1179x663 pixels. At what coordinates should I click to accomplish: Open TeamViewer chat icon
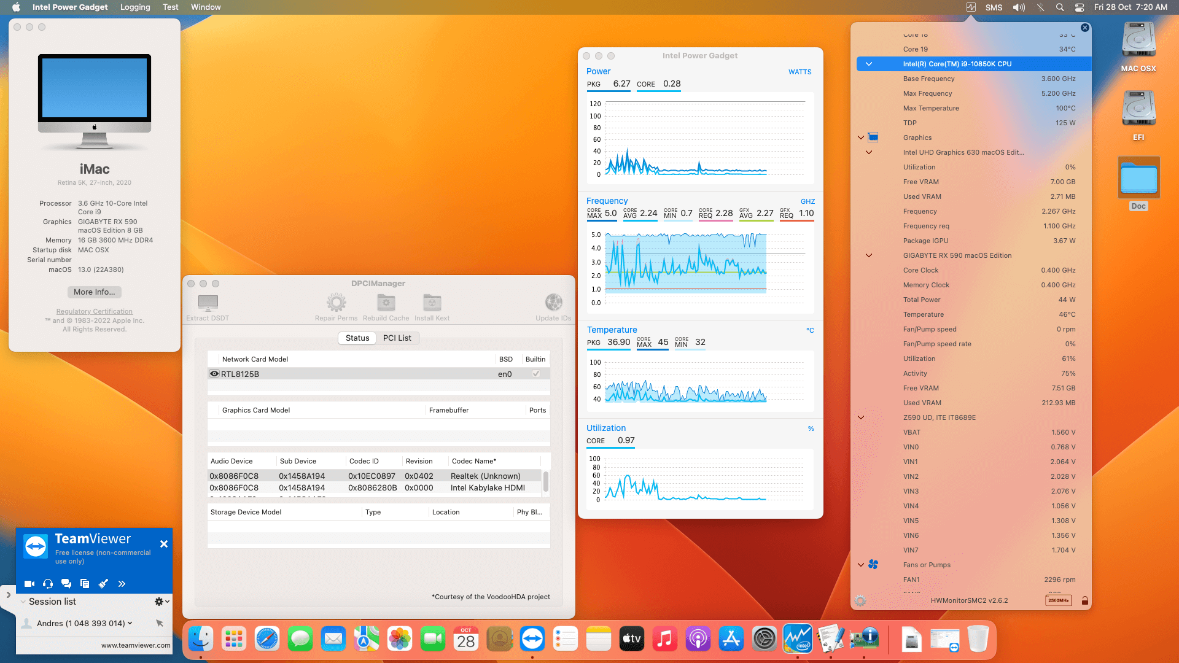click(x=66, y=584)
